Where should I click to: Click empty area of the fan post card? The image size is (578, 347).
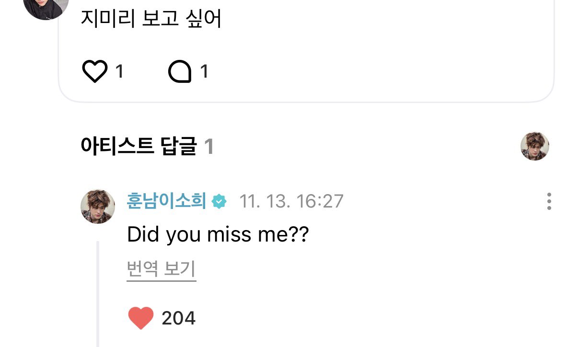383,58
